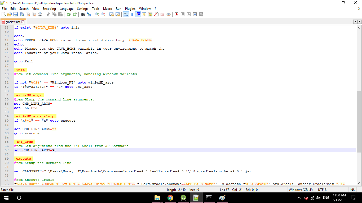Toggle word wrap from the toolbar
This screenshot has width=362, height=203.
click(126, 14)
